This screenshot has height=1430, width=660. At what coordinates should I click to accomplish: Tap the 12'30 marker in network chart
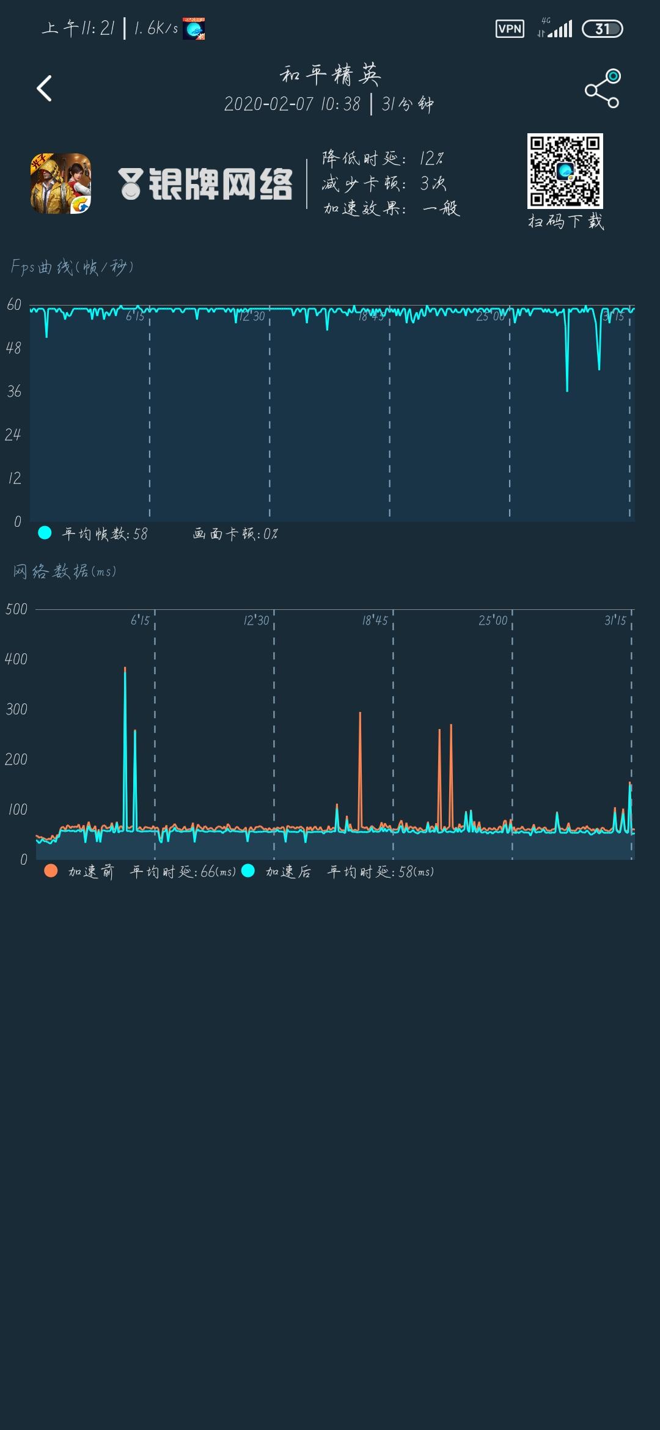point(256,620)
